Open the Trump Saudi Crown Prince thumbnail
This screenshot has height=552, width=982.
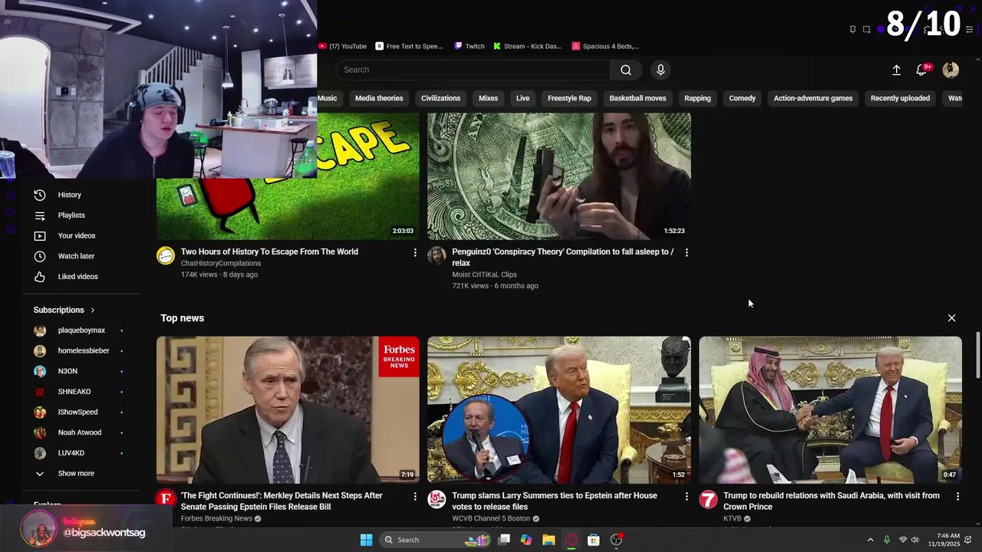click(830, 410)
